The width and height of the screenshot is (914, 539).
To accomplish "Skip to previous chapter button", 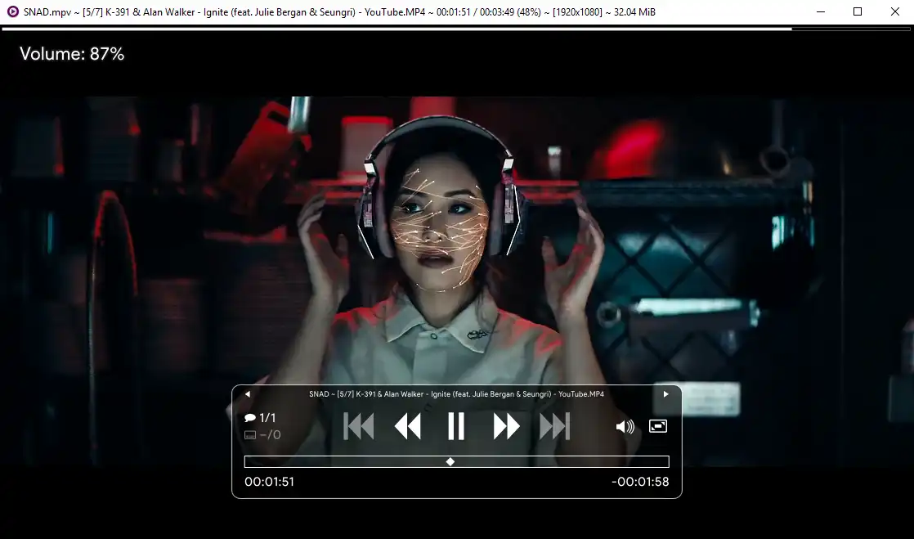I will coord(359,426).
